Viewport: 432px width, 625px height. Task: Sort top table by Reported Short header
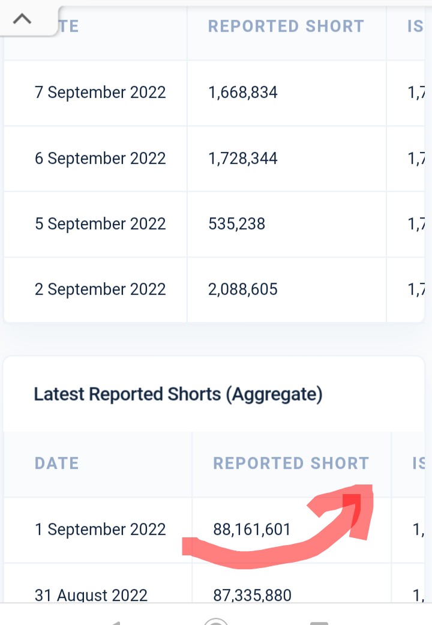tap(286, 26)
